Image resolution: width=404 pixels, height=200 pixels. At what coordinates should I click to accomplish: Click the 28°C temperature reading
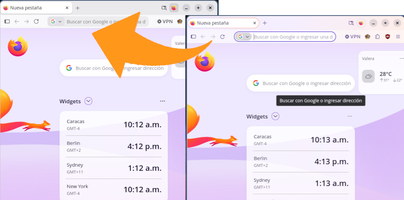(x=386, y=74)
